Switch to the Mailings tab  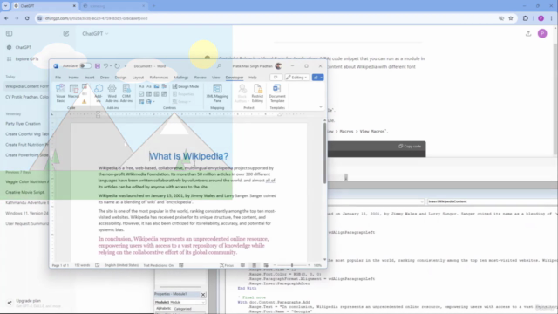181,78
